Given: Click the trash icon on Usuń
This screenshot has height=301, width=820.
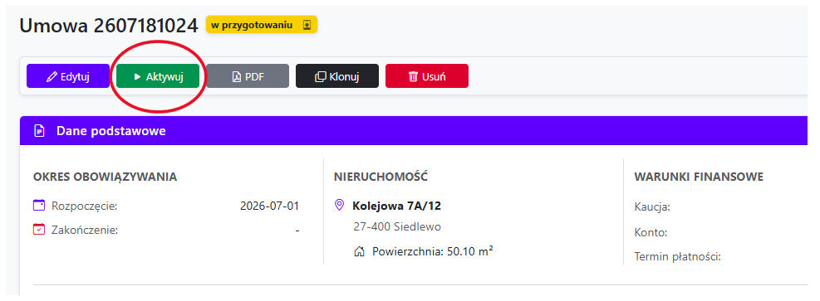Looking at the screenshot, I should click(413, 76).
